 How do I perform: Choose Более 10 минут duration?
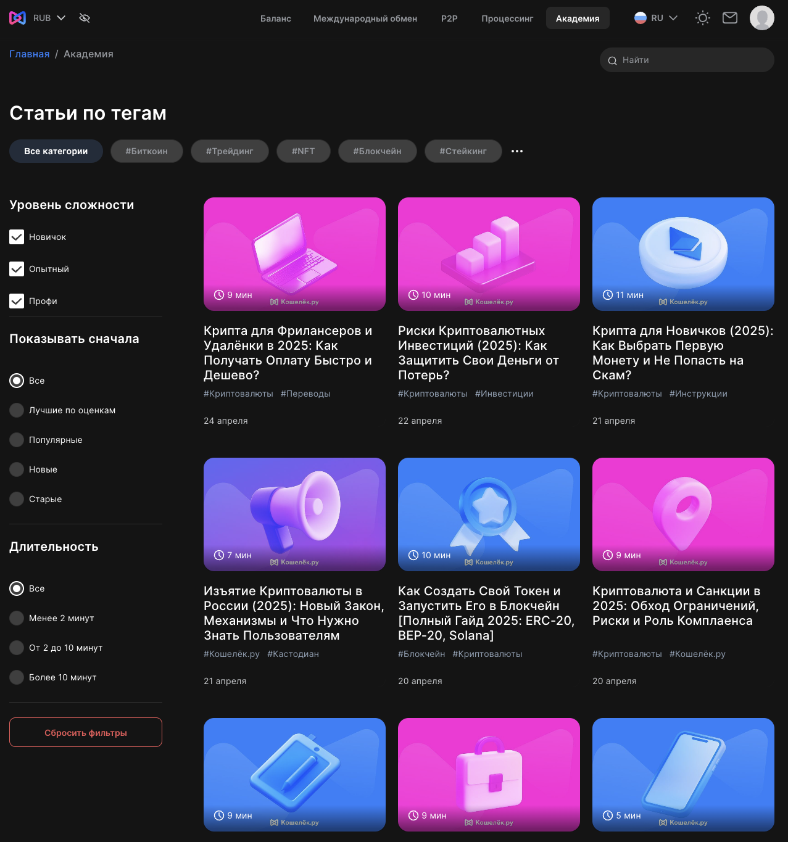tap(17, 677)
